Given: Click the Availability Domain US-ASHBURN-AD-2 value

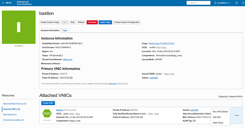Looking at the screenshot, I should [x=71, y=44].
